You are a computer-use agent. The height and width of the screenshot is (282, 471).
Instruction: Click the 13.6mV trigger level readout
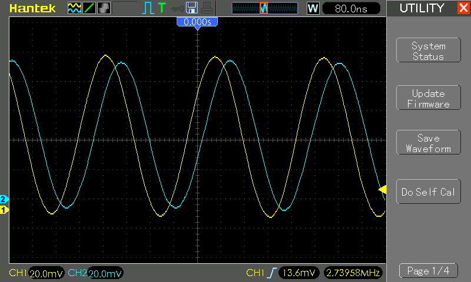[299, 273]
